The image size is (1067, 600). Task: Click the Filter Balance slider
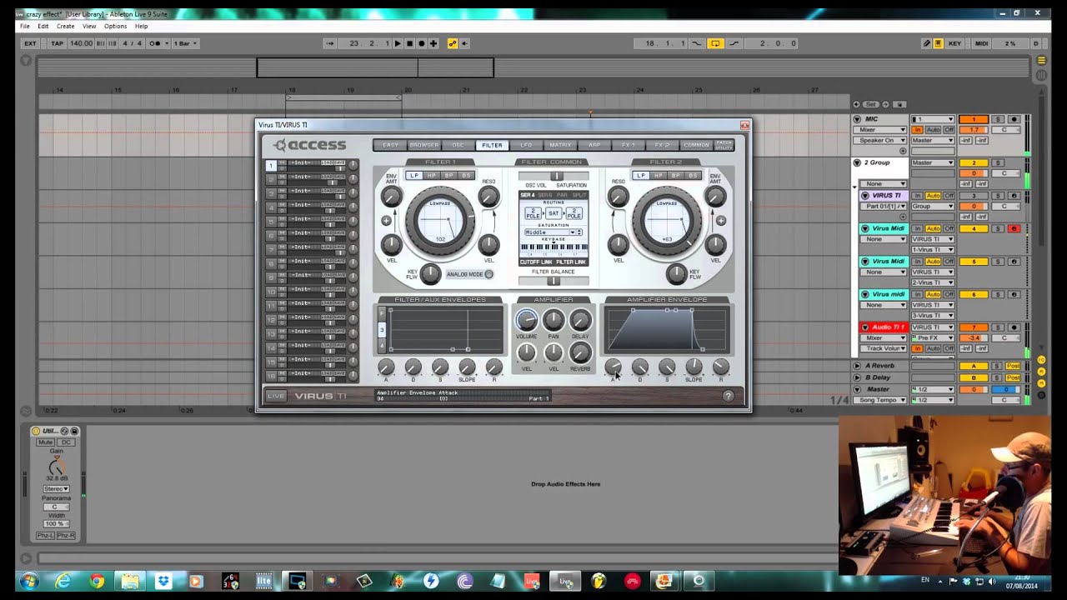(554, 281)
